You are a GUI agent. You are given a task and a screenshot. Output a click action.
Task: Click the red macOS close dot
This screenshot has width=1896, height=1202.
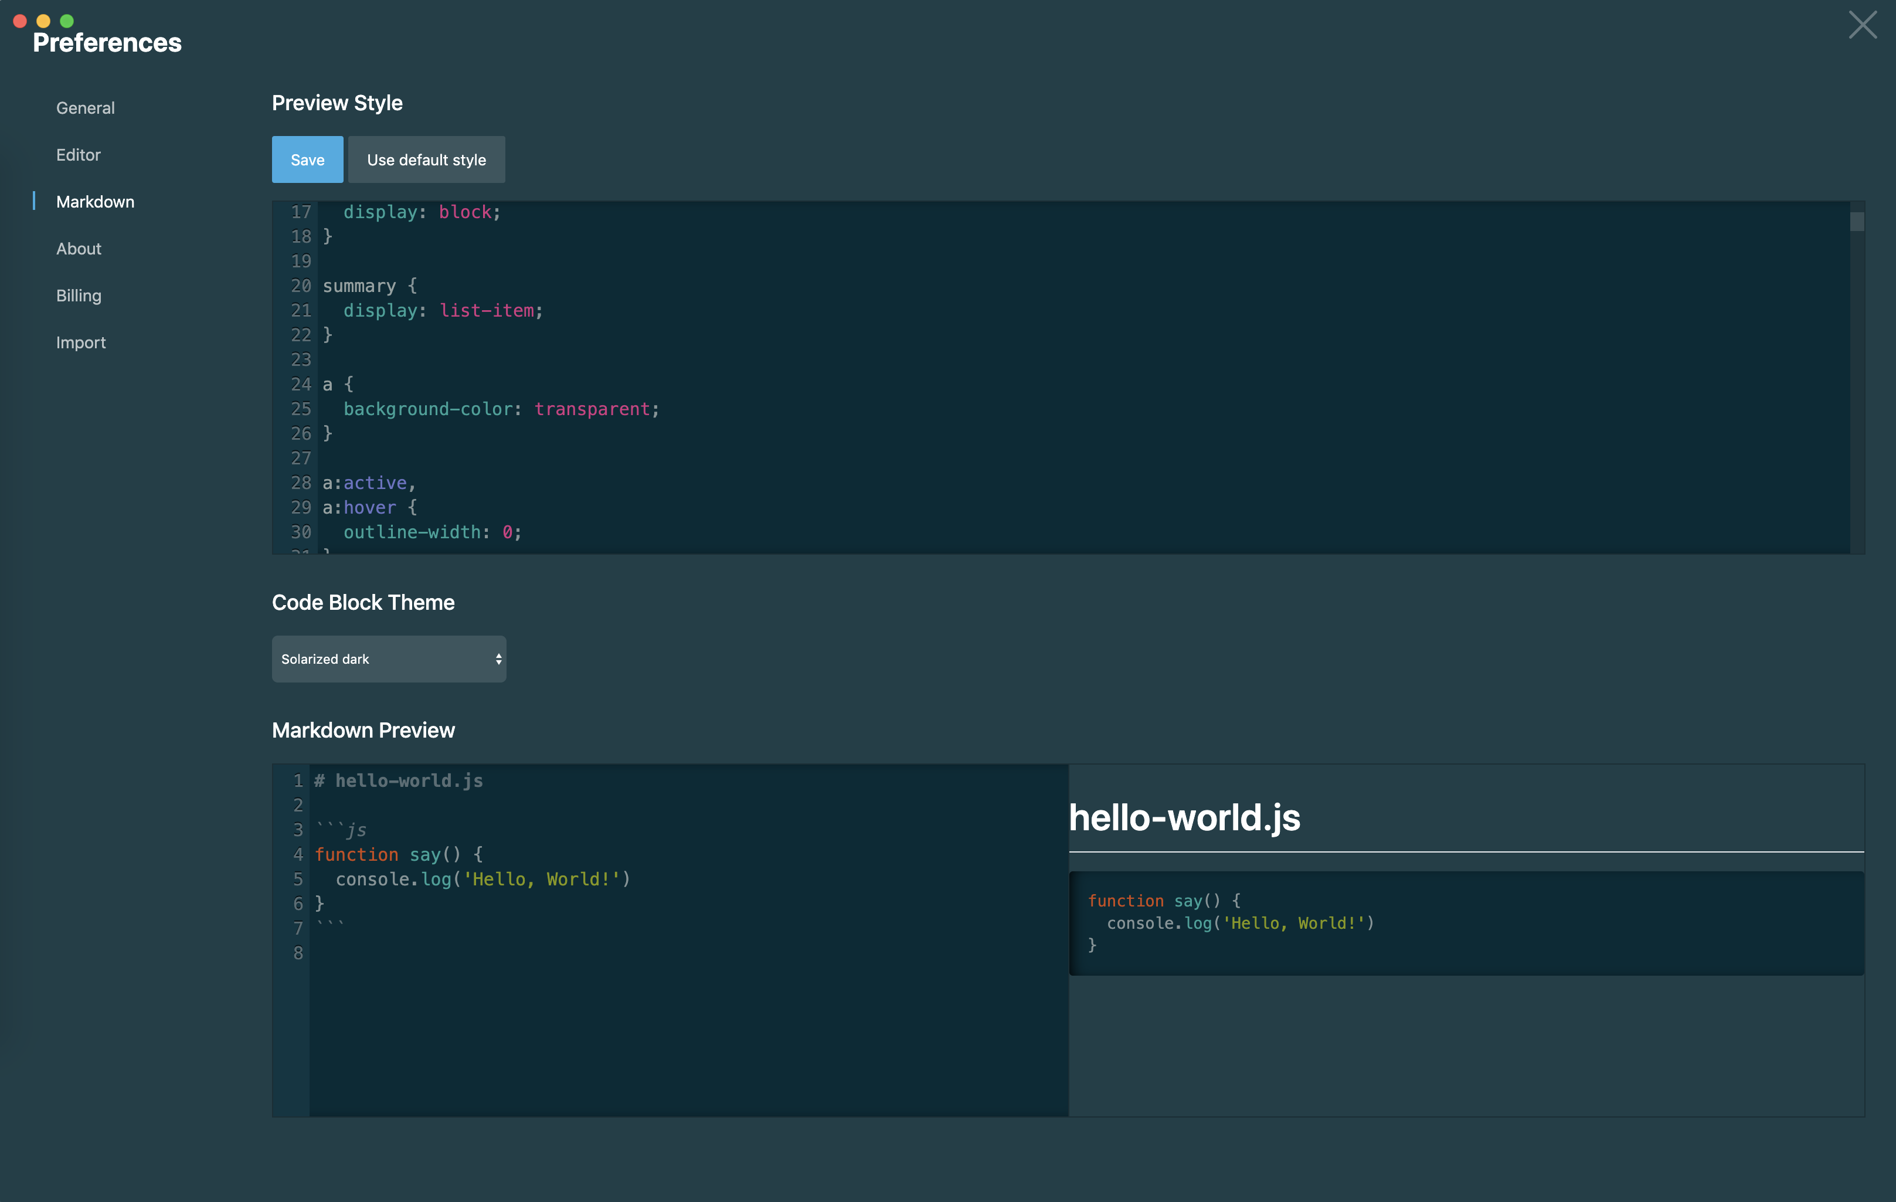21,21
